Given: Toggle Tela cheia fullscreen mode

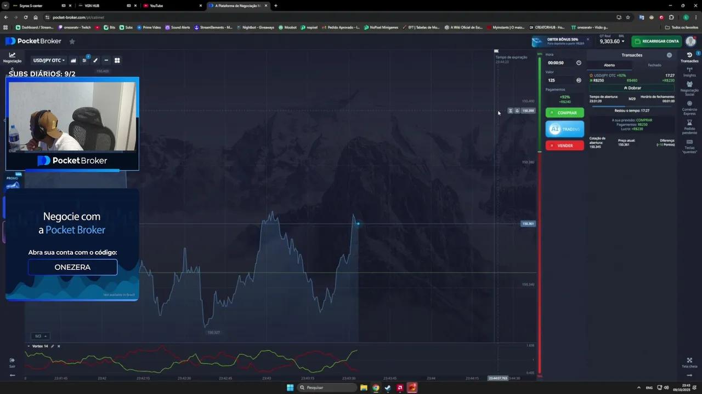Looking at the screenshot, I should pyautogui.click(x=689, y=362).
